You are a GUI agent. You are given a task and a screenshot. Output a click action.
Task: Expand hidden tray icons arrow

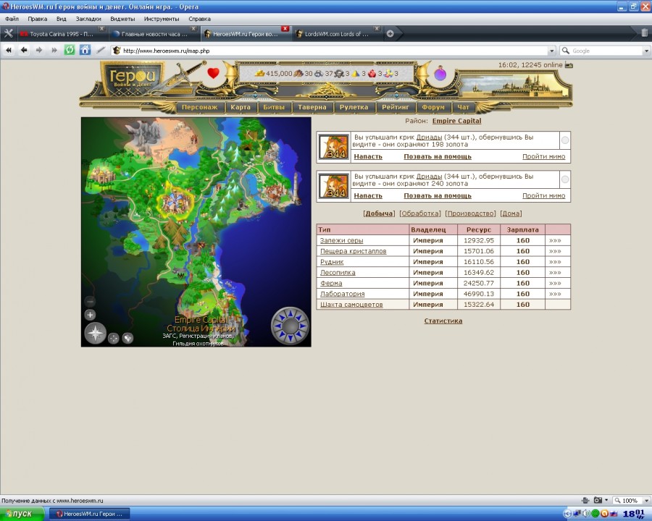567,514
